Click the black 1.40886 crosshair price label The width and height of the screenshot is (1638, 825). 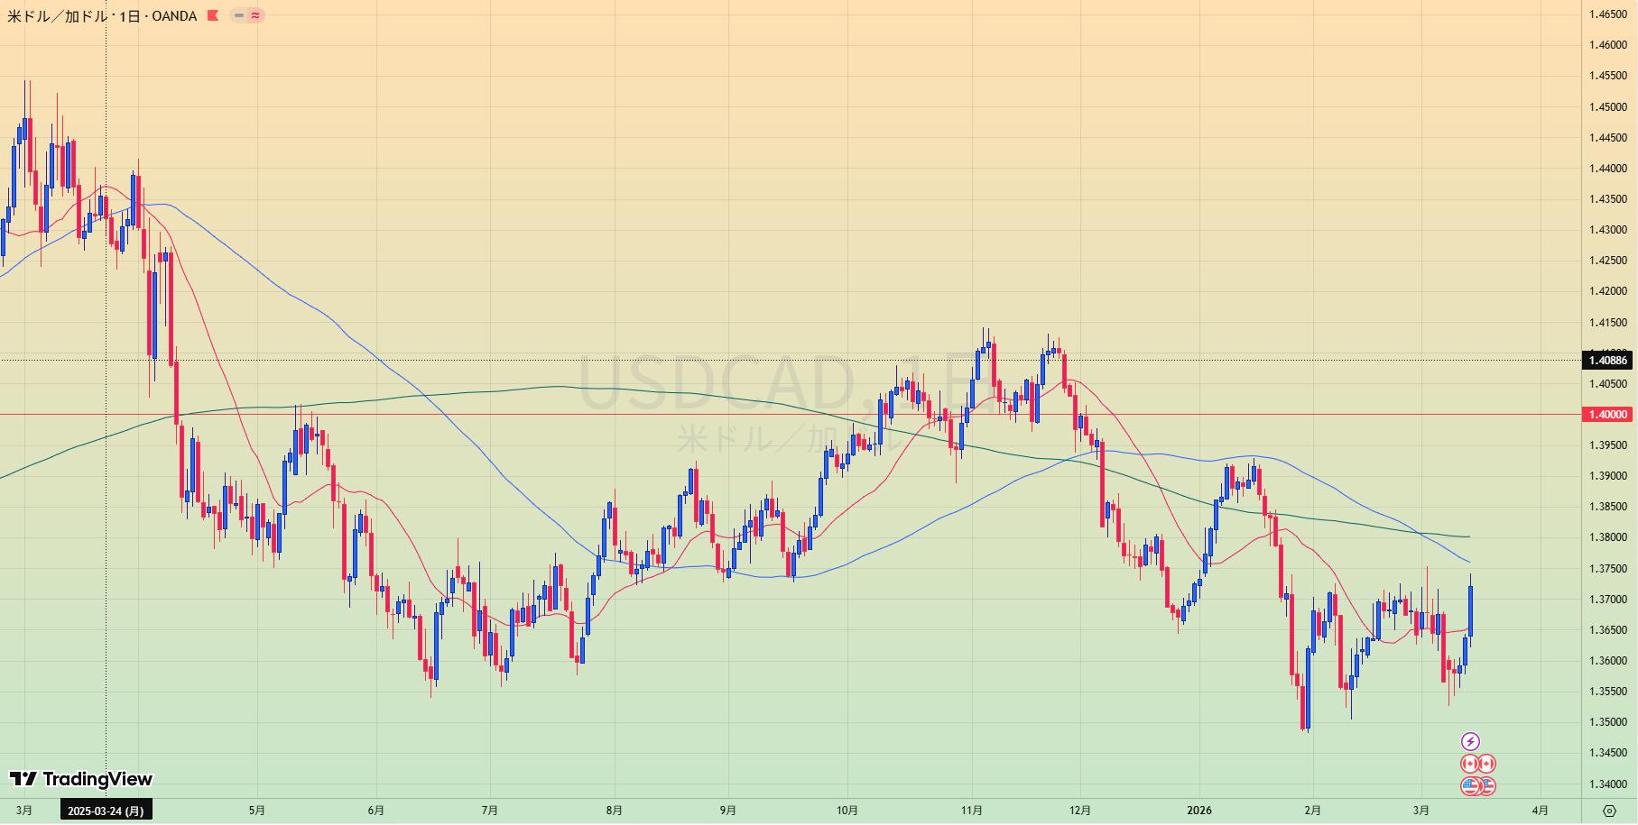point(1607,361)
